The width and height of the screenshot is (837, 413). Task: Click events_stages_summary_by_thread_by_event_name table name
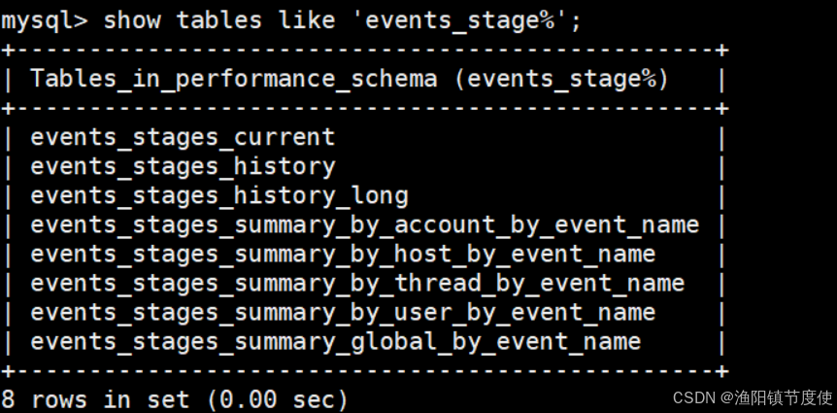tap(357, 283)
